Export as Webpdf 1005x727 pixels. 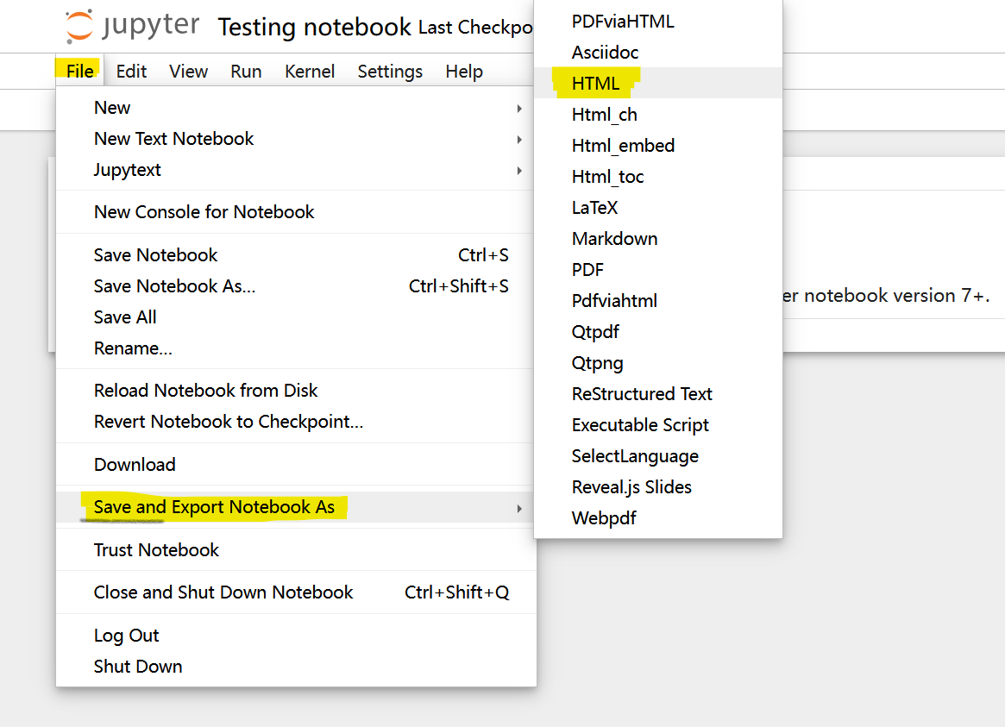click(658, 518)
